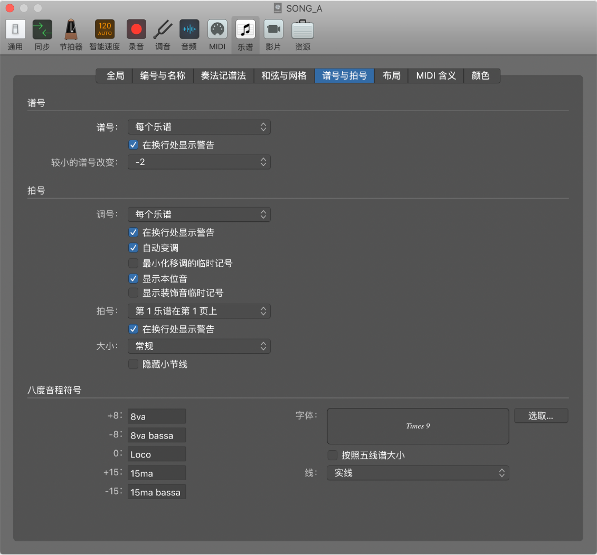This screenshot has width=597, height=555.
Task: Select the 乐谱 score settings icon
Action: coord(245,35)
